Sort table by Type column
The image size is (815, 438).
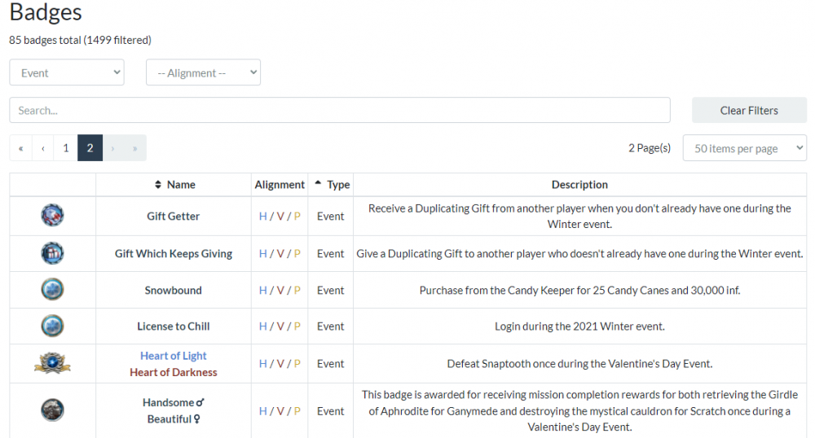[x=332, y=185]
